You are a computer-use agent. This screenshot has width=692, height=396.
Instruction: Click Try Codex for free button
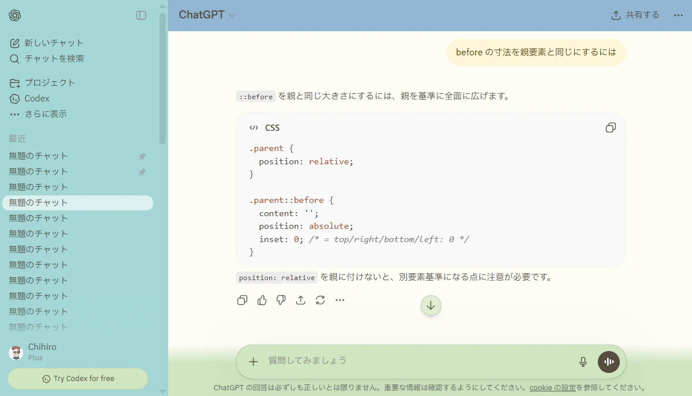[x=78, y=379]
